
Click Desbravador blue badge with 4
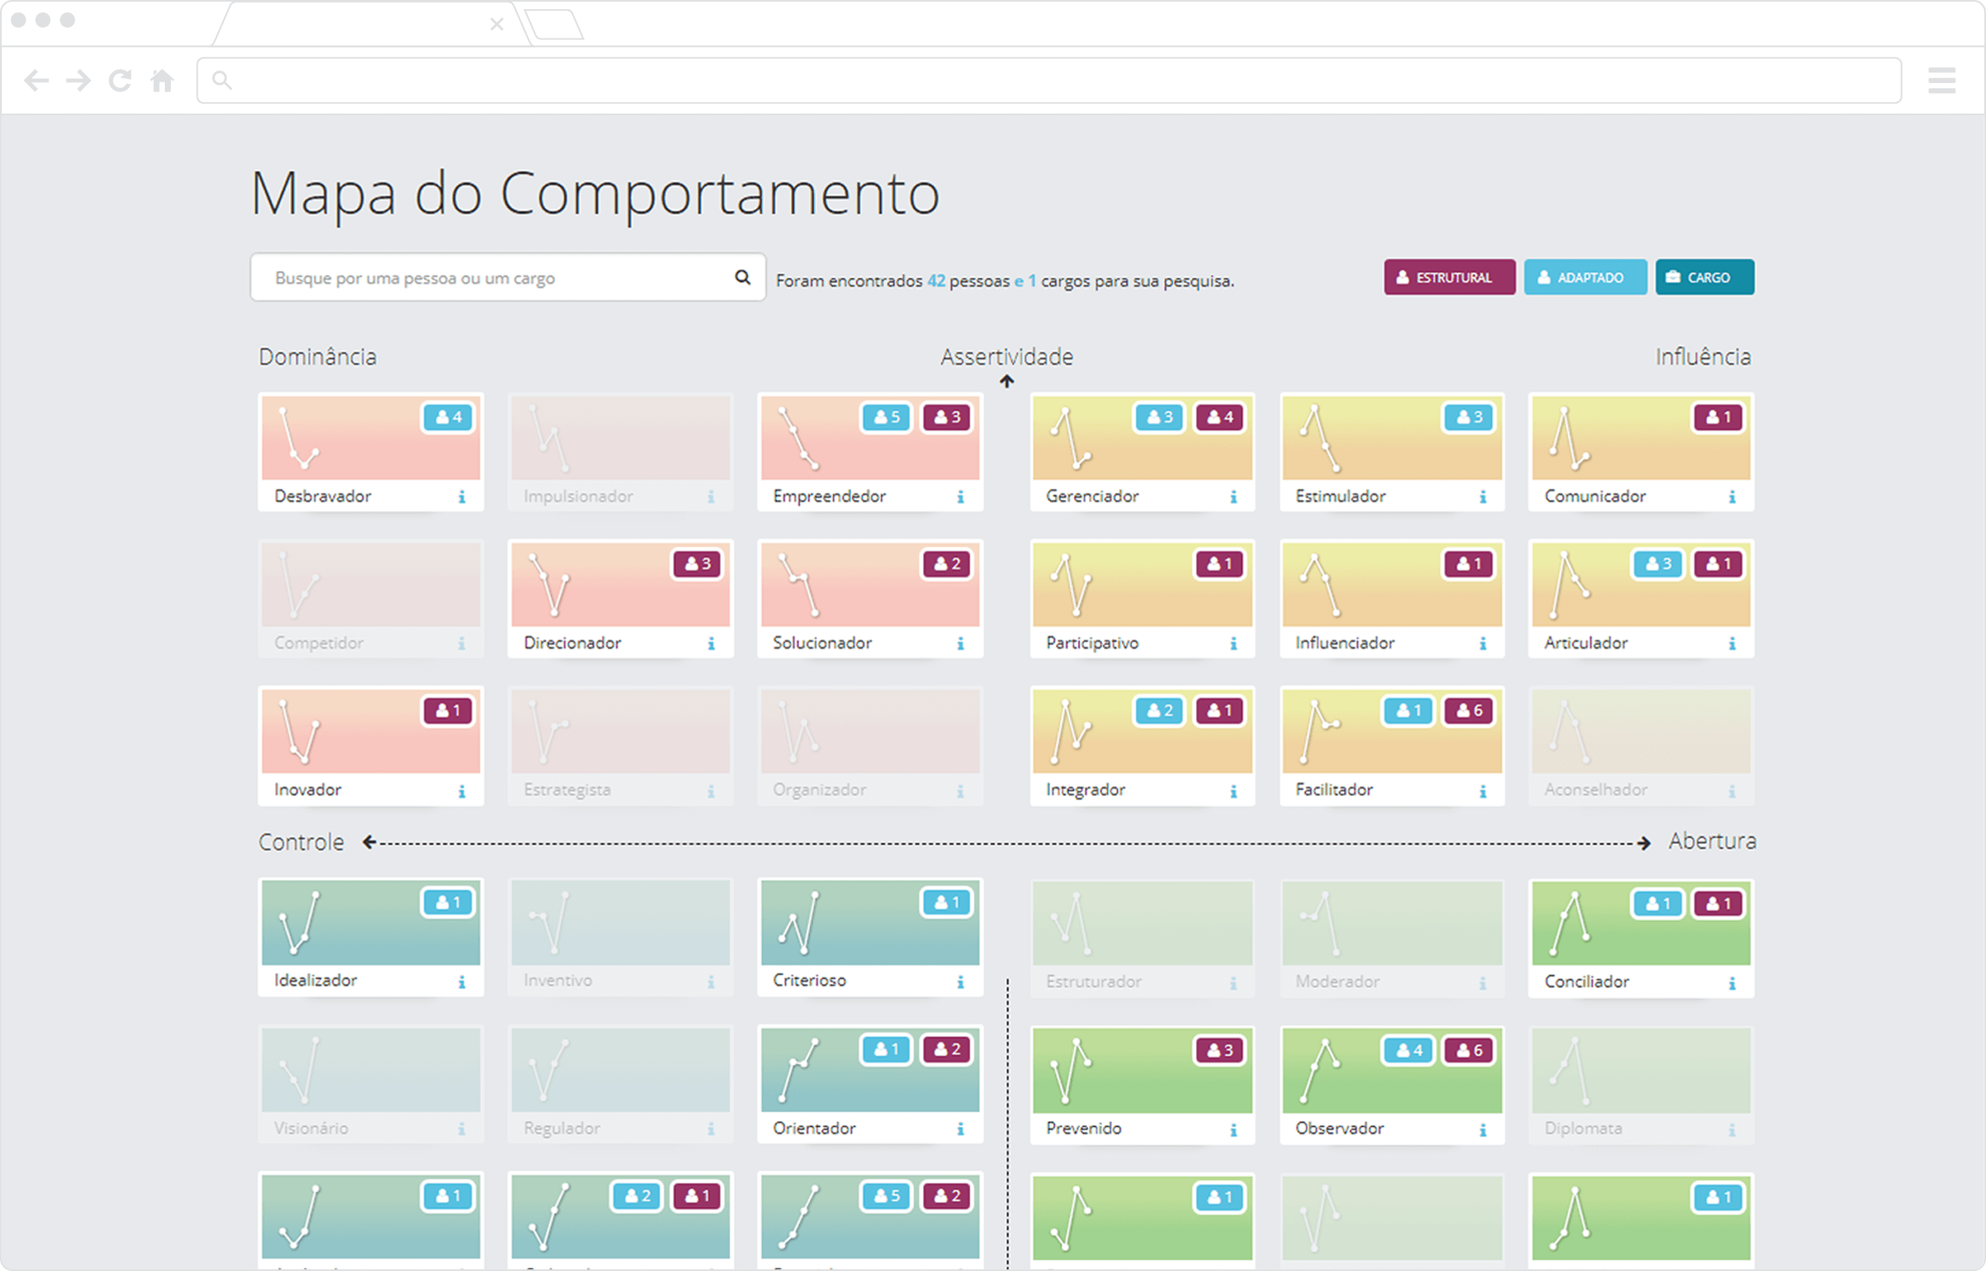coord(448,418)
